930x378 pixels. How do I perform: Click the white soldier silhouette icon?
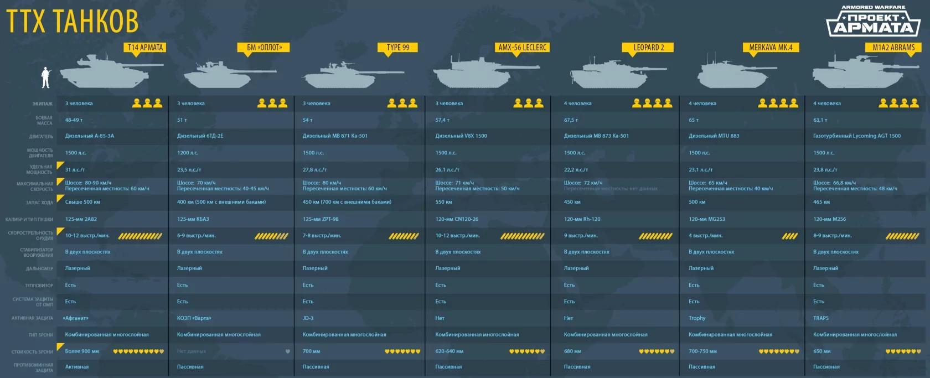[46, 77]
